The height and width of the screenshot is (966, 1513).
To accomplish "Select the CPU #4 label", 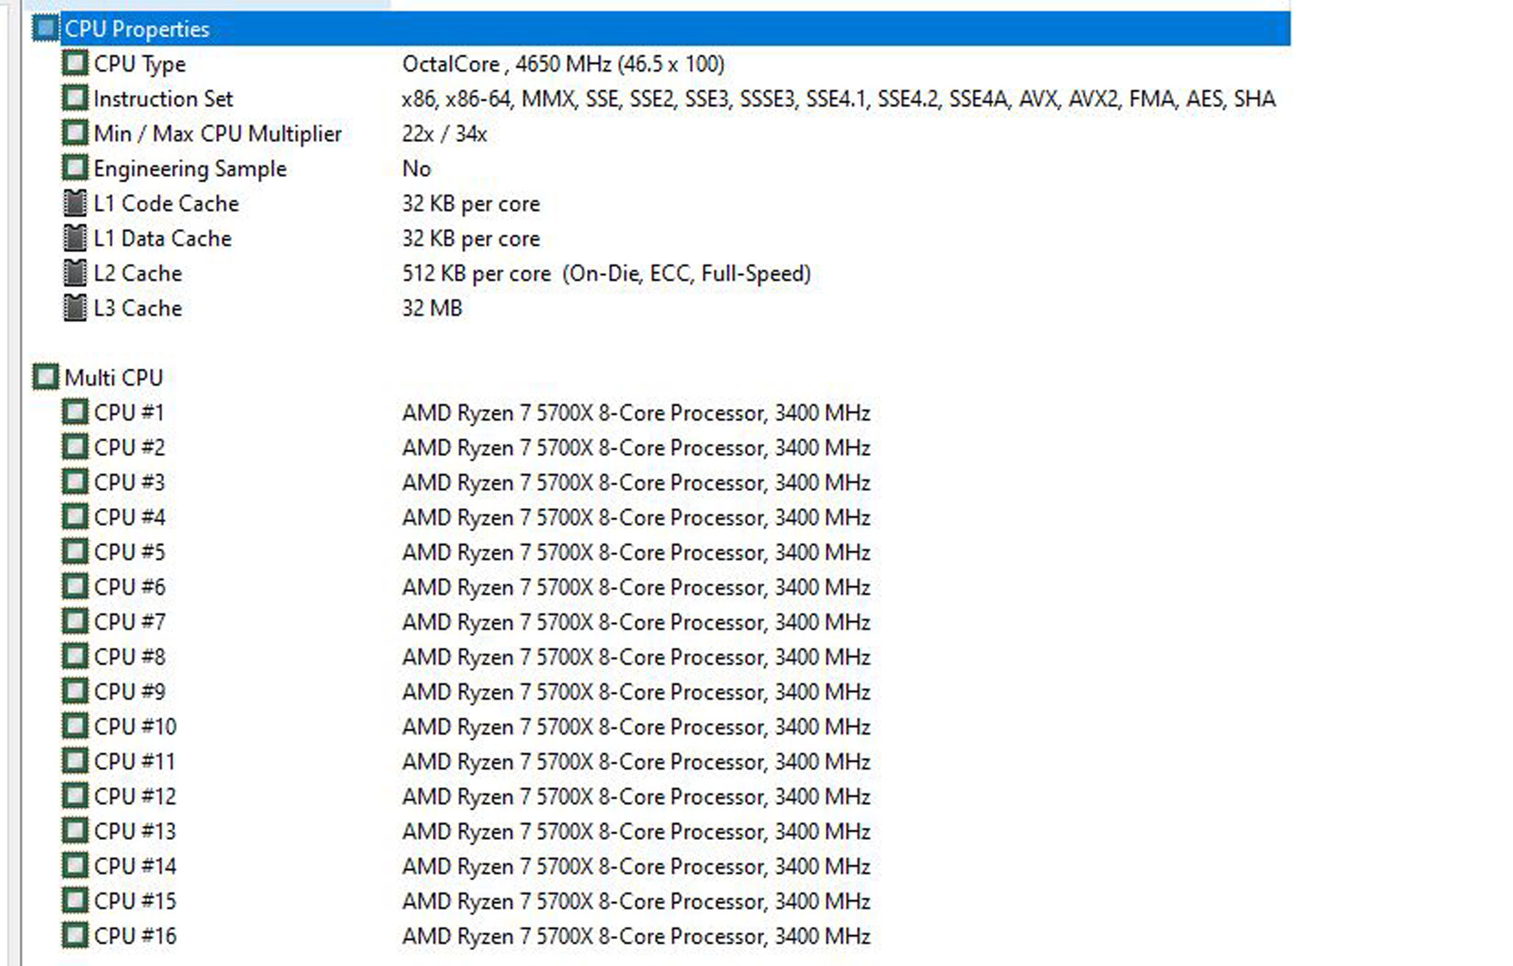I will [x=129, y=517].
